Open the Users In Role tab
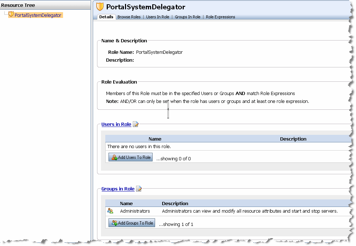This screenshot has width=356, height=246. [x=158, y=17]
